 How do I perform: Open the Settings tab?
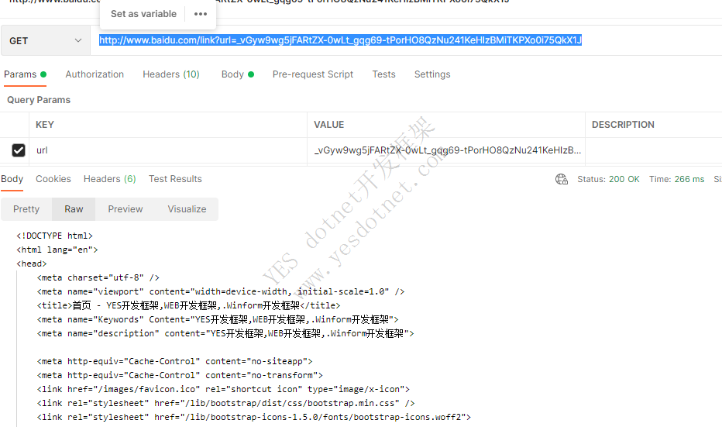[x=432, y=74]
